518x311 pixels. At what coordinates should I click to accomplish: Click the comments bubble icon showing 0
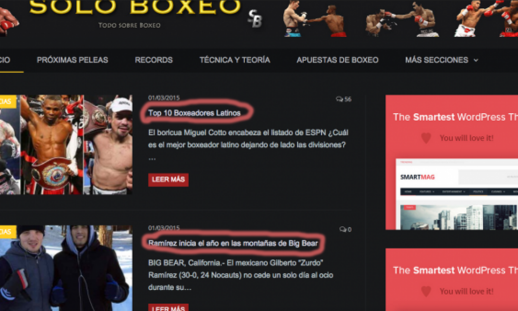tap(343, 229)
